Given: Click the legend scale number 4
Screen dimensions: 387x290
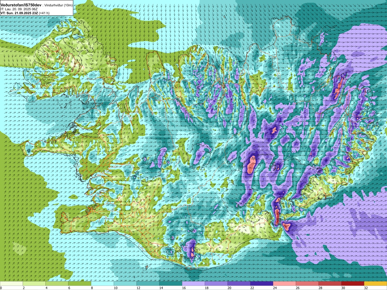Looking at the screenshot, I should click(46, 288).
